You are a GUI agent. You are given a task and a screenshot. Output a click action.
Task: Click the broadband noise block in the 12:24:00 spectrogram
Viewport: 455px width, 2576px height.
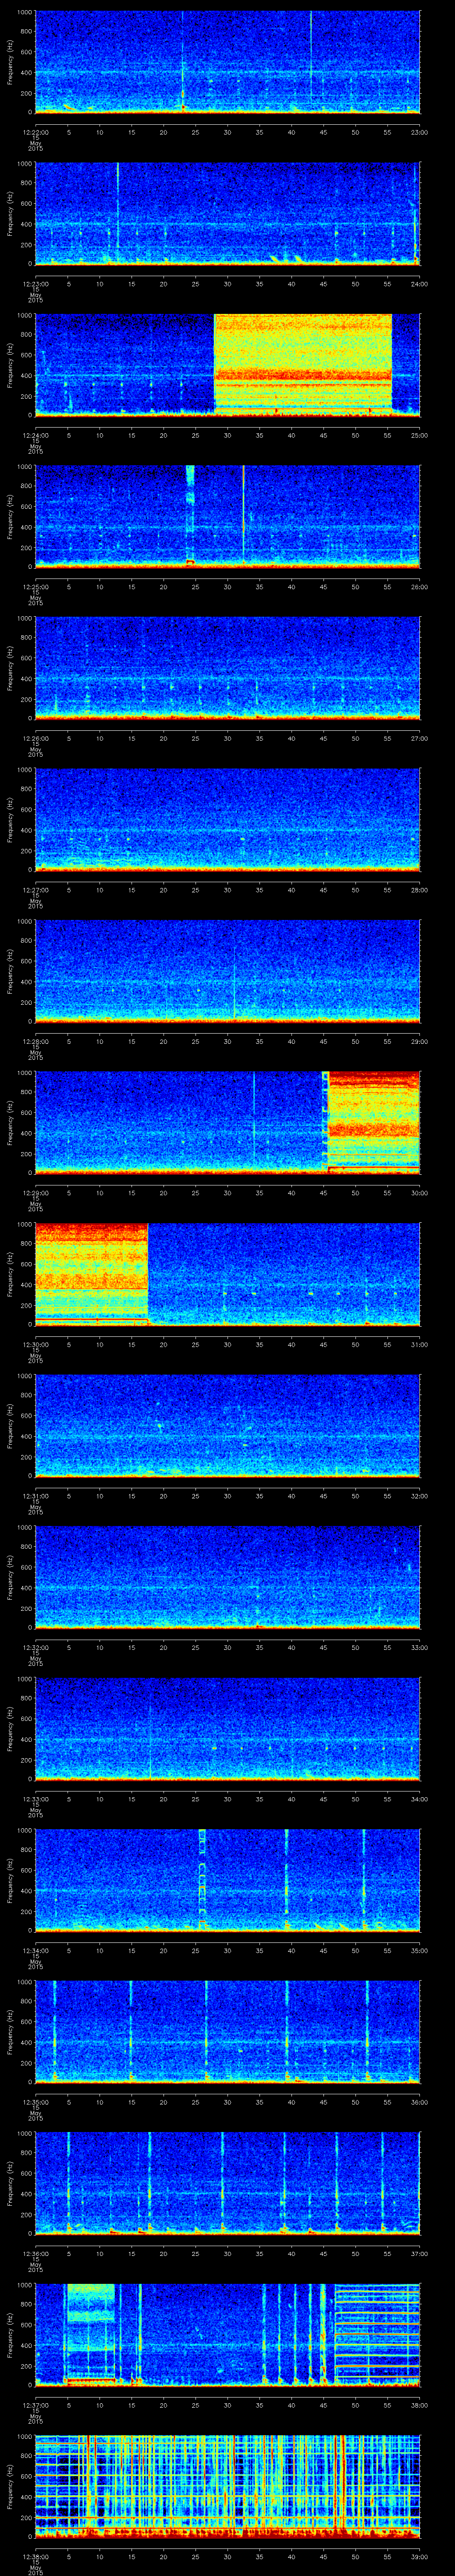coord(302,364)
